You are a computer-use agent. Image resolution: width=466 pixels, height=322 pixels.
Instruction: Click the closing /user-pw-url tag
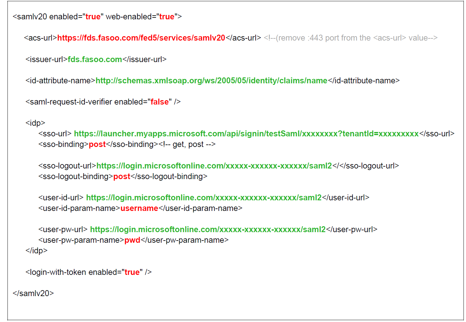click(x=352, y=230)
